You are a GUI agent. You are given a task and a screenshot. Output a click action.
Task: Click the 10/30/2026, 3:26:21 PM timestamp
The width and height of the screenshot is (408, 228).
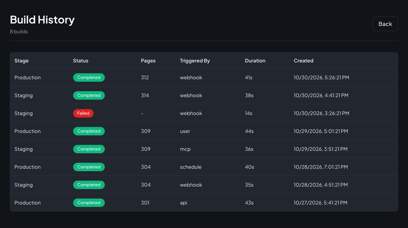point(321,113)
